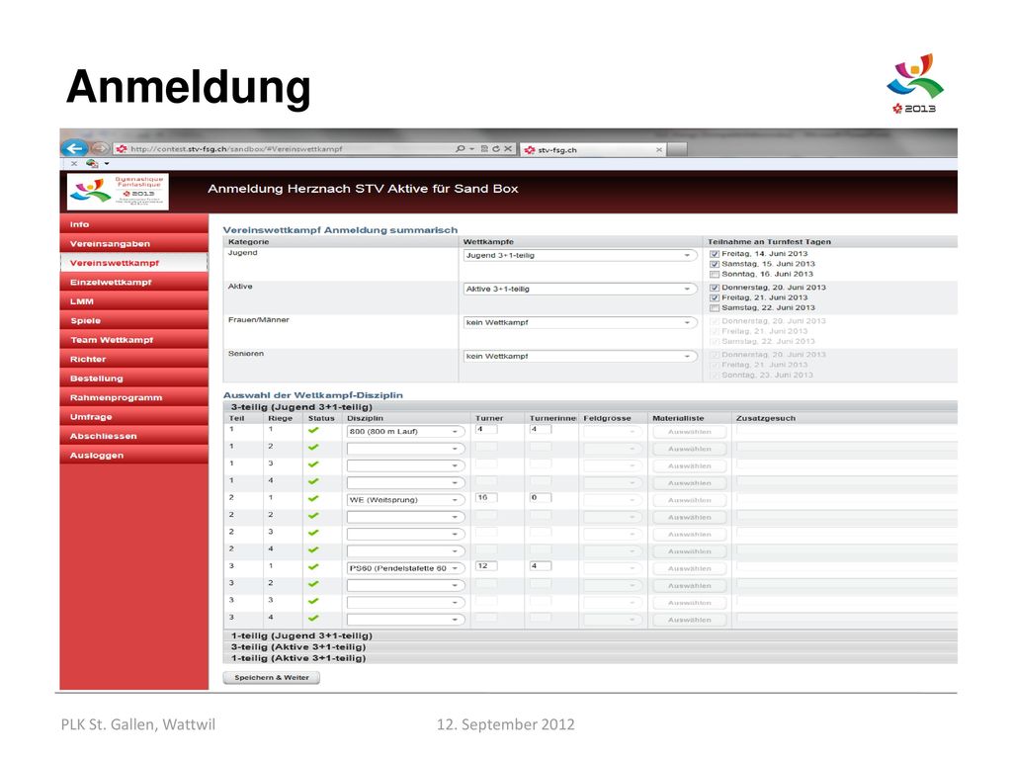
Task: Toggle Samstag, 15. Juni 2013 checkbox
Action: click(715, 264)
